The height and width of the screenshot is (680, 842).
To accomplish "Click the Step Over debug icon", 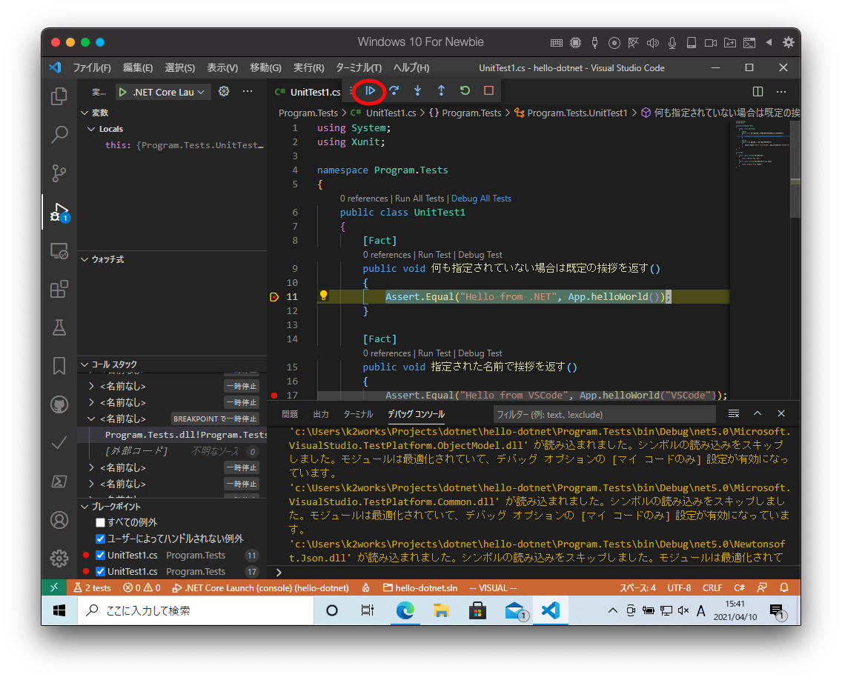I will (x=394, y=91).
